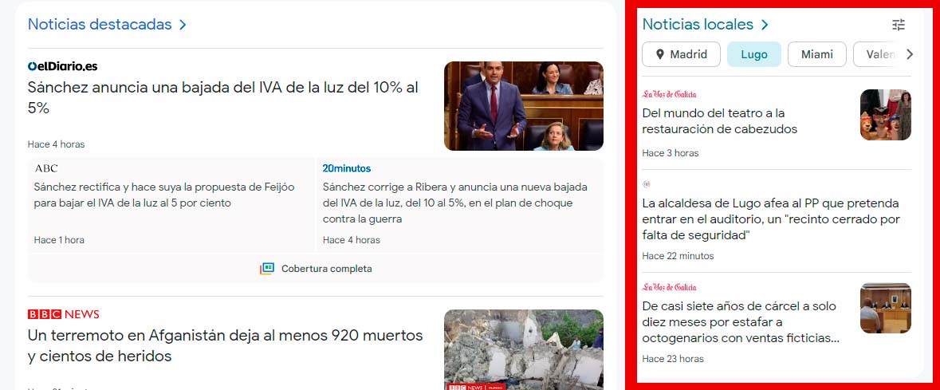Viewport: 940px width, 390px height.
Task: Select the Lugo location chip
Action: point(753,54)
